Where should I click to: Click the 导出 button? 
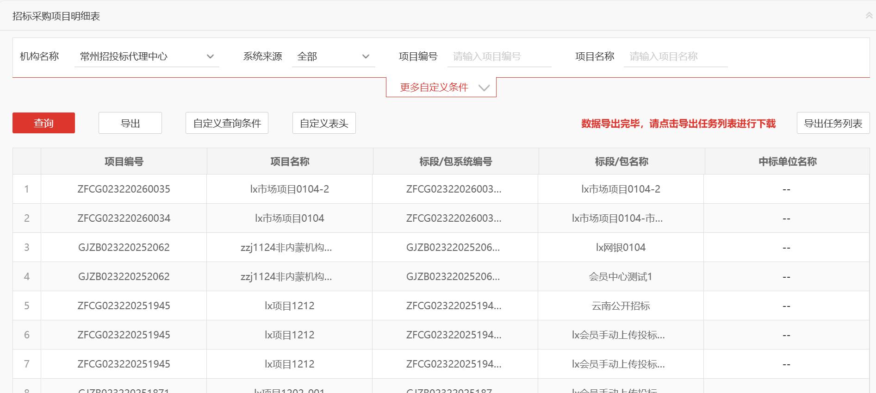(130, 123)
